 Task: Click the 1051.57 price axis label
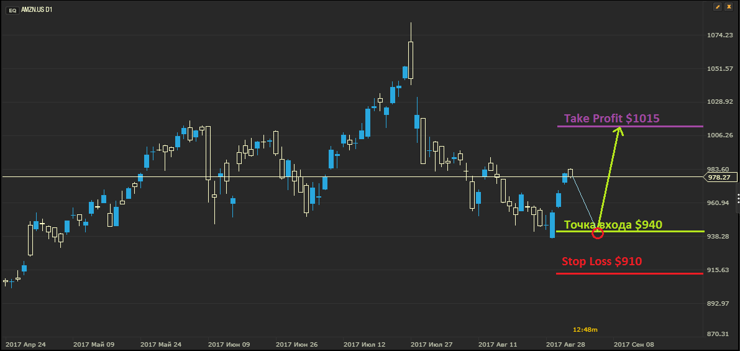coord(719,69)
